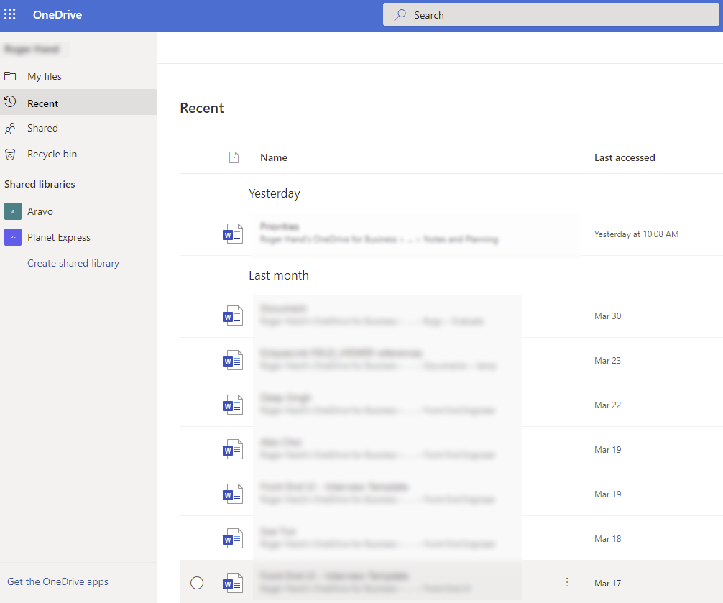Click Word icon for Mar 18 file
The height and width of the screenshot is (603, 723).
pyautogui.click(x=233, y=538)
